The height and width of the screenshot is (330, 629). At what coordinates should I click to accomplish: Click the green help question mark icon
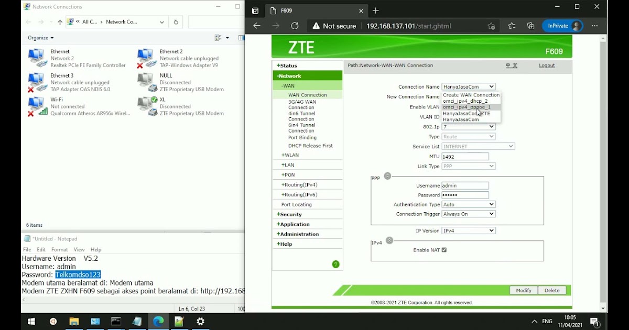point(336,265)
